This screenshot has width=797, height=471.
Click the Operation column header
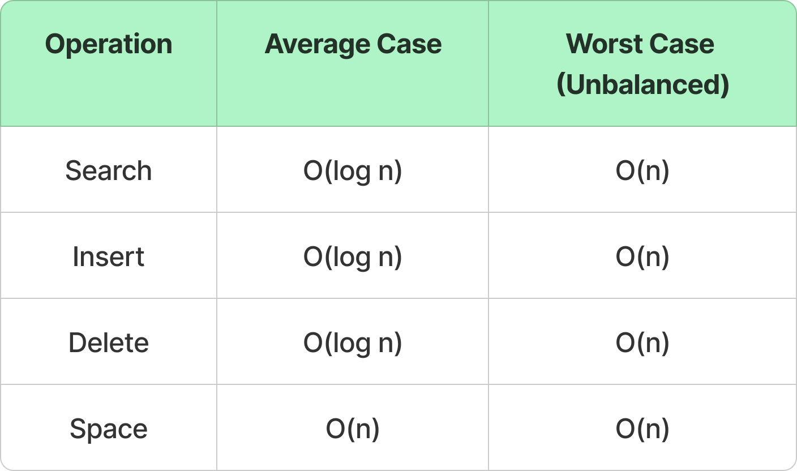pos(109,44)
